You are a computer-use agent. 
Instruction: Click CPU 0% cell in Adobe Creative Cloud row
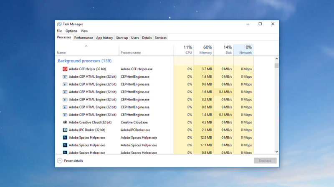pyautogui.click(x=184, y=122)
